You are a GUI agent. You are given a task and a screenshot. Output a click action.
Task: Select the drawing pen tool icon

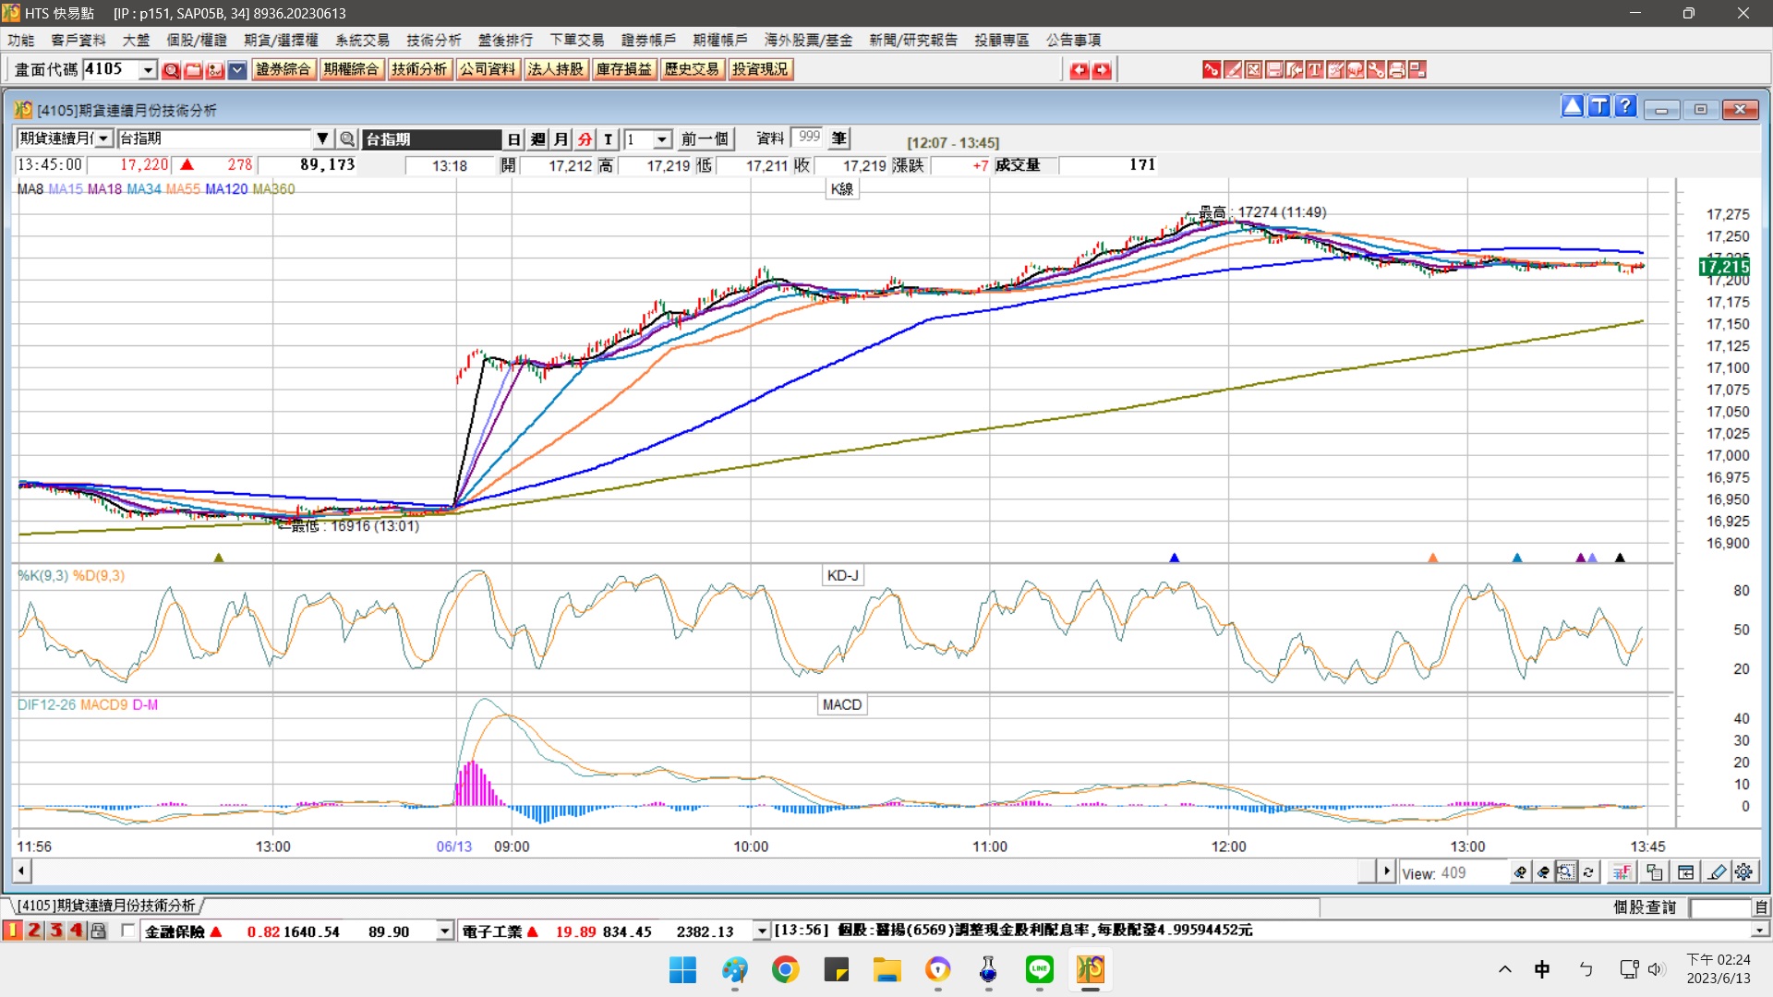point(1717,872)
